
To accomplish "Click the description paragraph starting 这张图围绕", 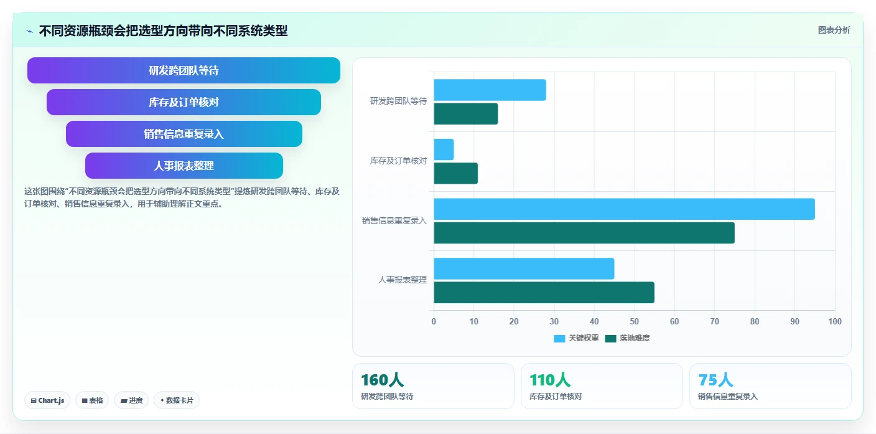I will pos(182,197).
